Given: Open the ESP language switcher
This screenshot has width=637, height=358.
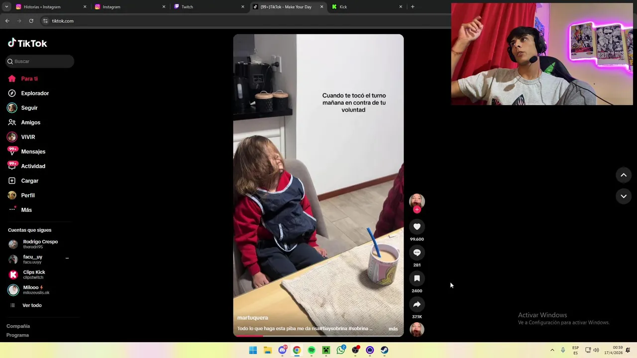Looking at the screenshot, I should coord(575,350).
